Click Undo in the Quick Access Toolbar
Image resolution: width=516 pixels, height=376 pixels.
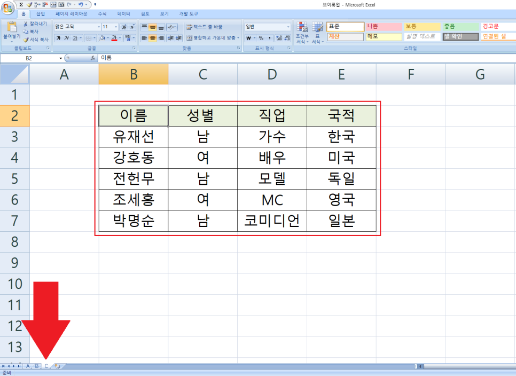(81, 4)
